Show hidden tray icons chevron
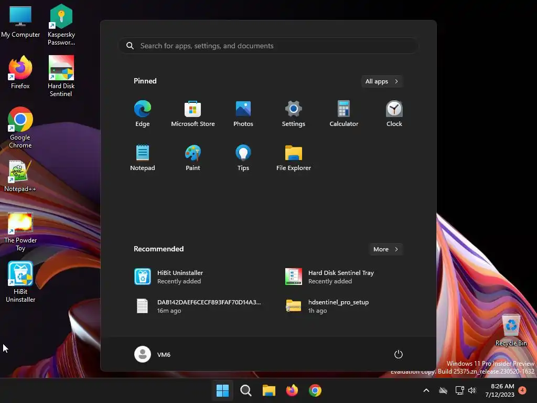Viewport: 537px width, 403px height. tap(426, 390)
